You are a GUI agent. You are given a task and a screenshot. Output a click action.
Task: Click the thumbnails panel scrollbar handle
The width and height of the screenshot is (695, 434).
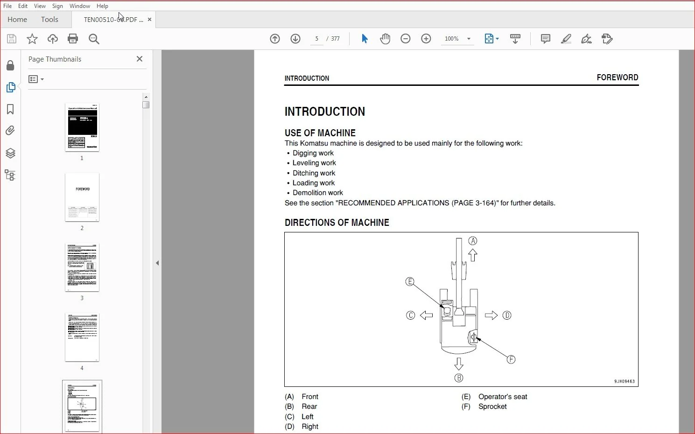(146, 105)
